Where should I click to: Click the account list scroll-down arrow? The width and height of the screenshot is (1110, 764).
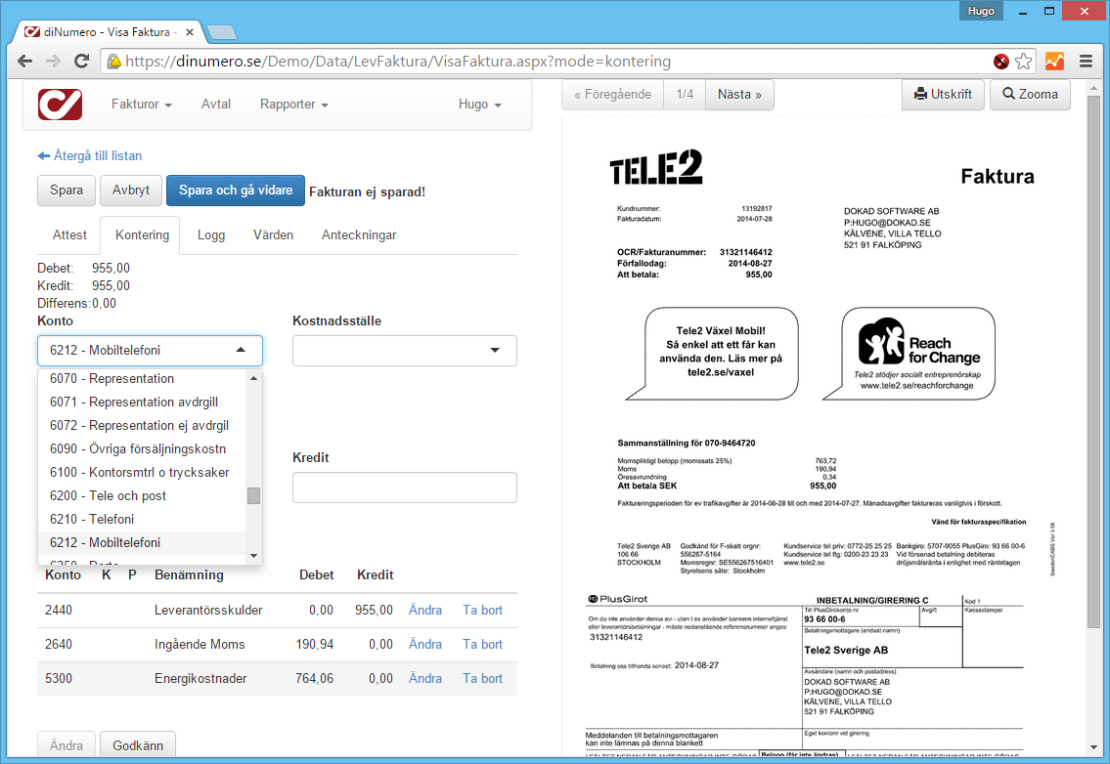253,556
